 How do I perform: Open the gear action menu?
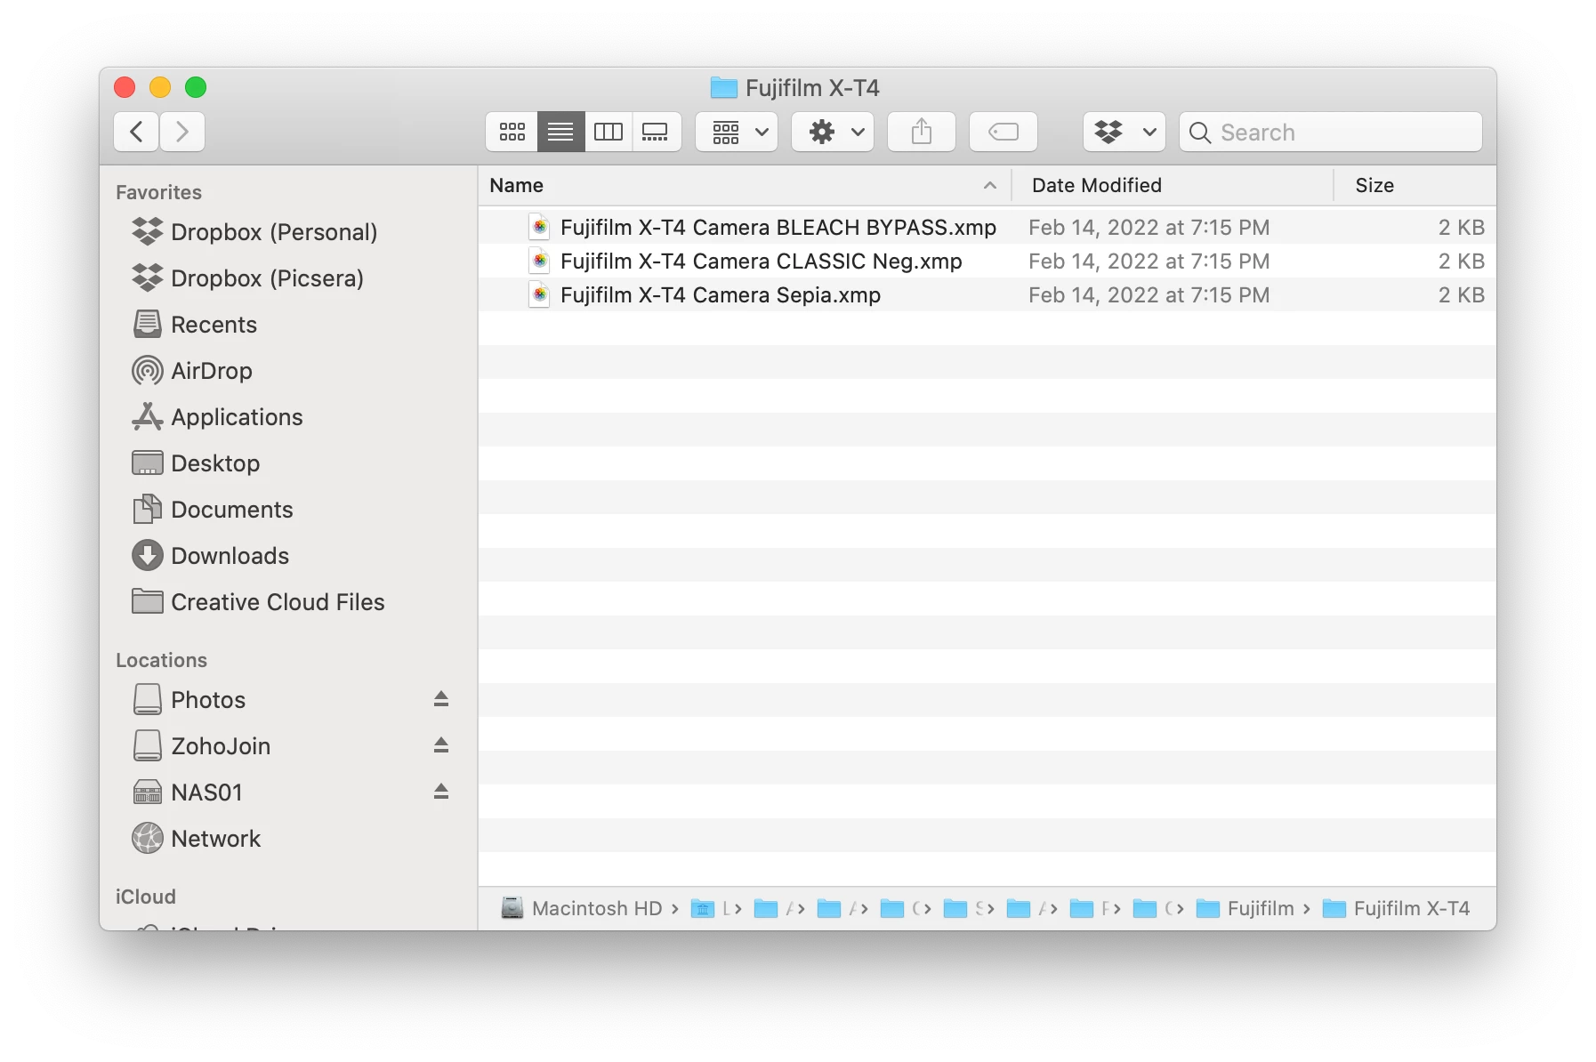833,132
